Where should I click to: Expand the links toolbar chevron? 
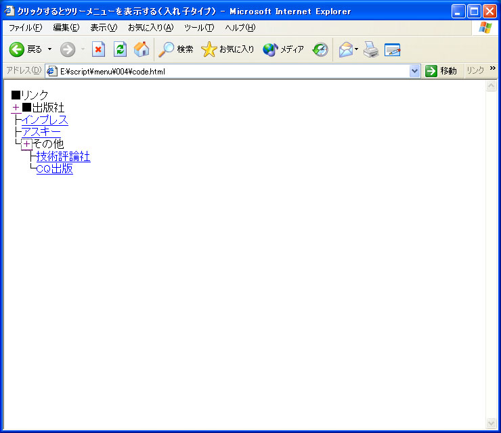493,68
